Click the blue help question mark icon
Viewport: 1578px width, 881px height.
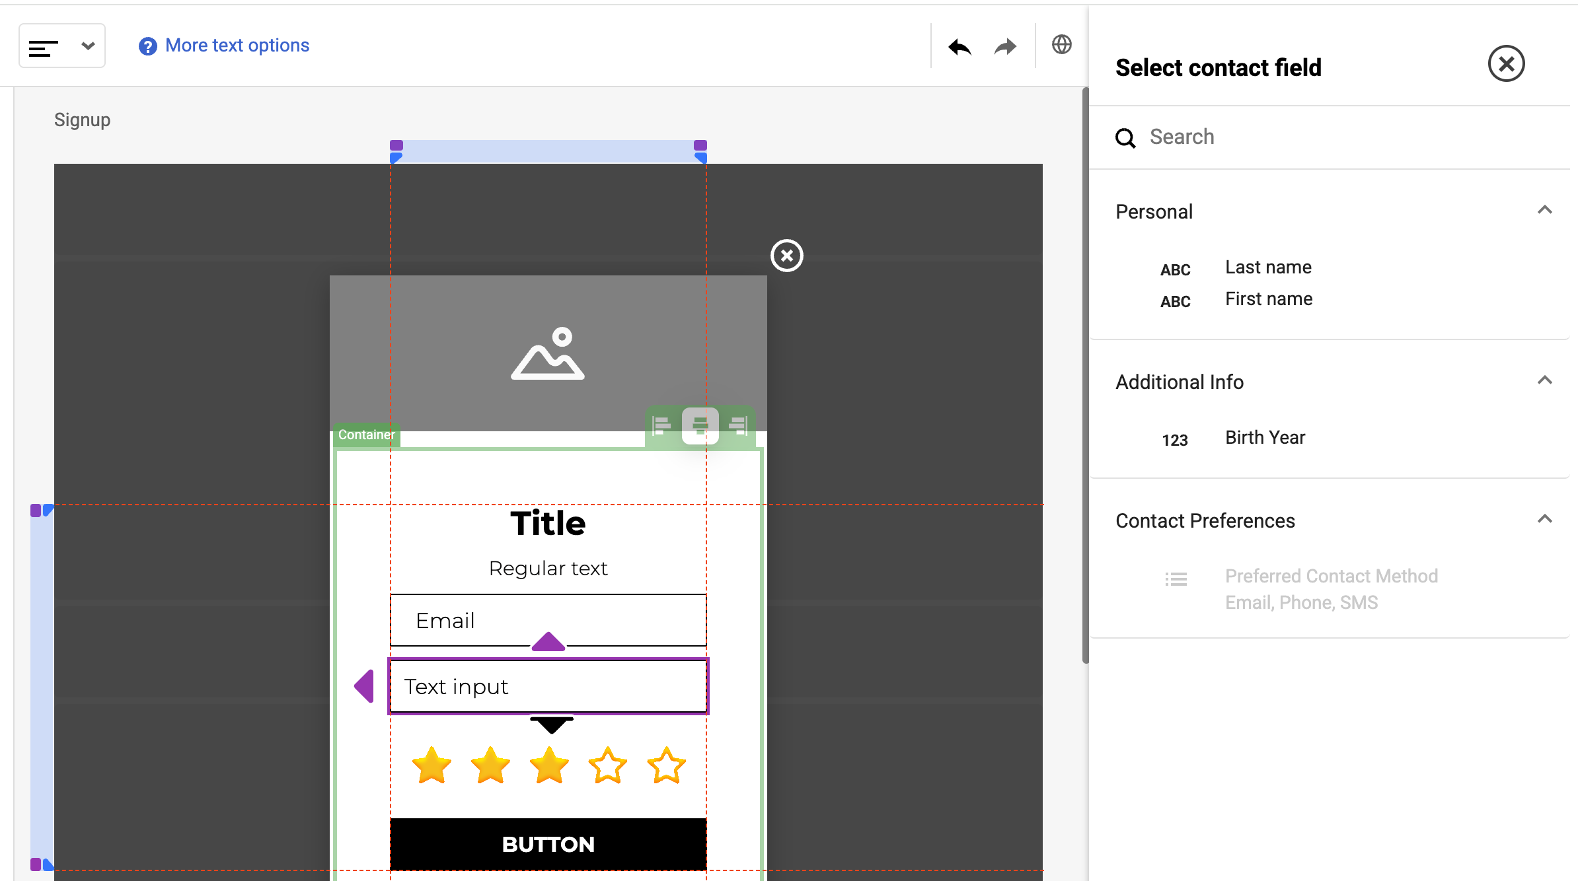click(x=148, y=46)
